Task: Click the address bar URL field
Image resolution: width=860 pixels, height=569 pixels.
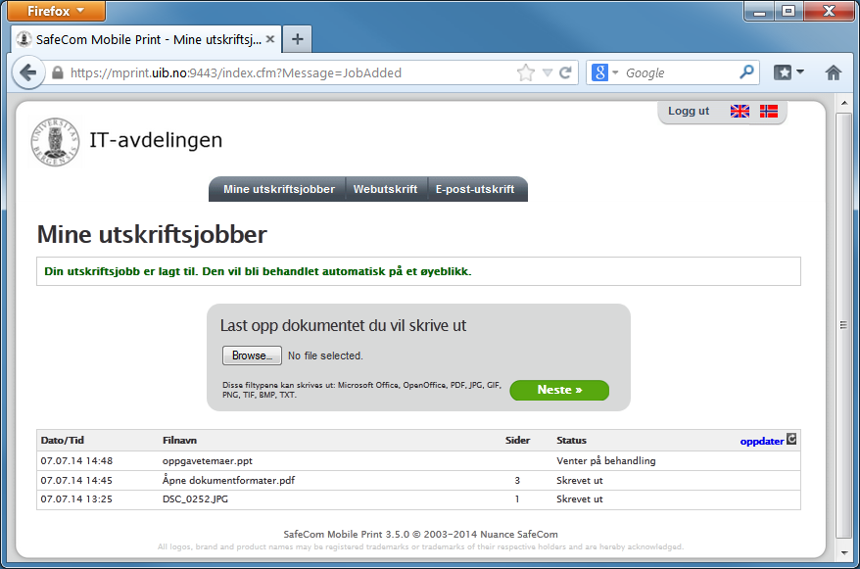Action: (284, 73)
